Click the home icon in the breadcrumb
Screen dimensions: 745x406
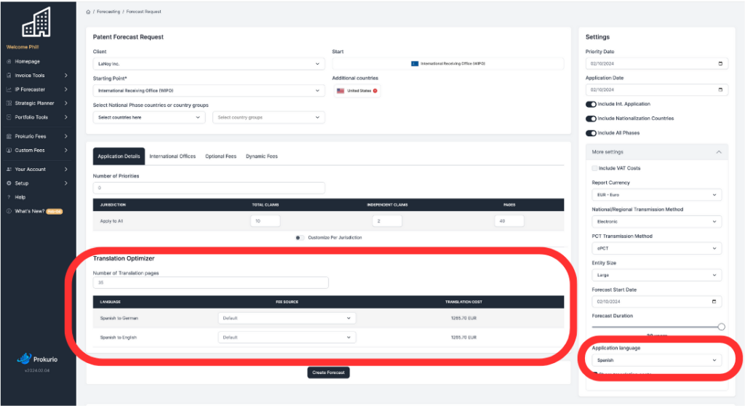tap(88, 12)
